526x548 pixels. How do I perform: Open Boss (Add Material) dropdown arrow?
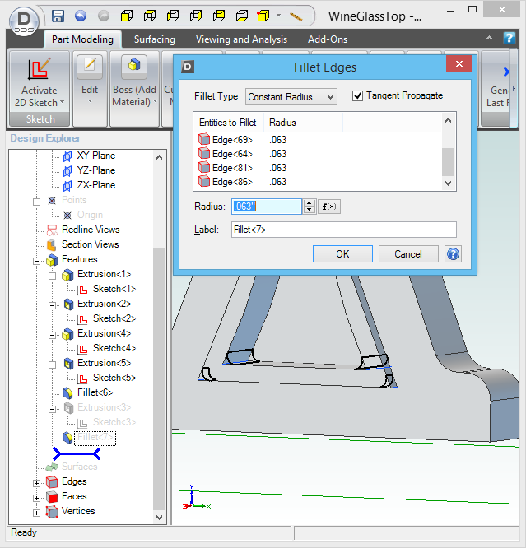[155, 101]
